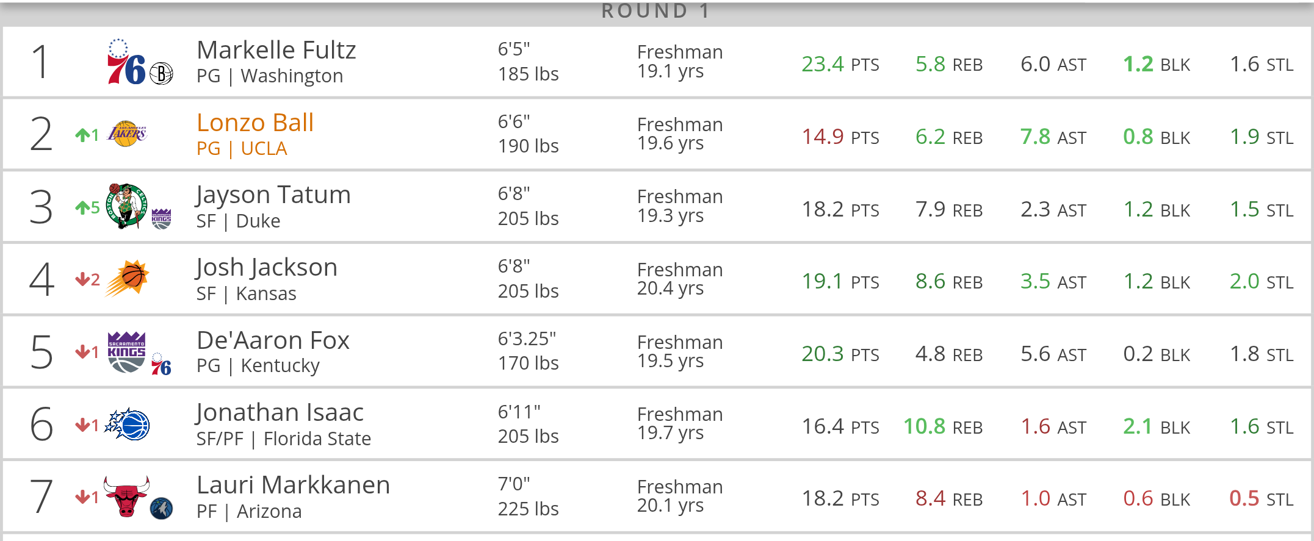Click the Chicago Bulls logo in pick 7
Screen dimensions: 1314x541
(126, 496)
